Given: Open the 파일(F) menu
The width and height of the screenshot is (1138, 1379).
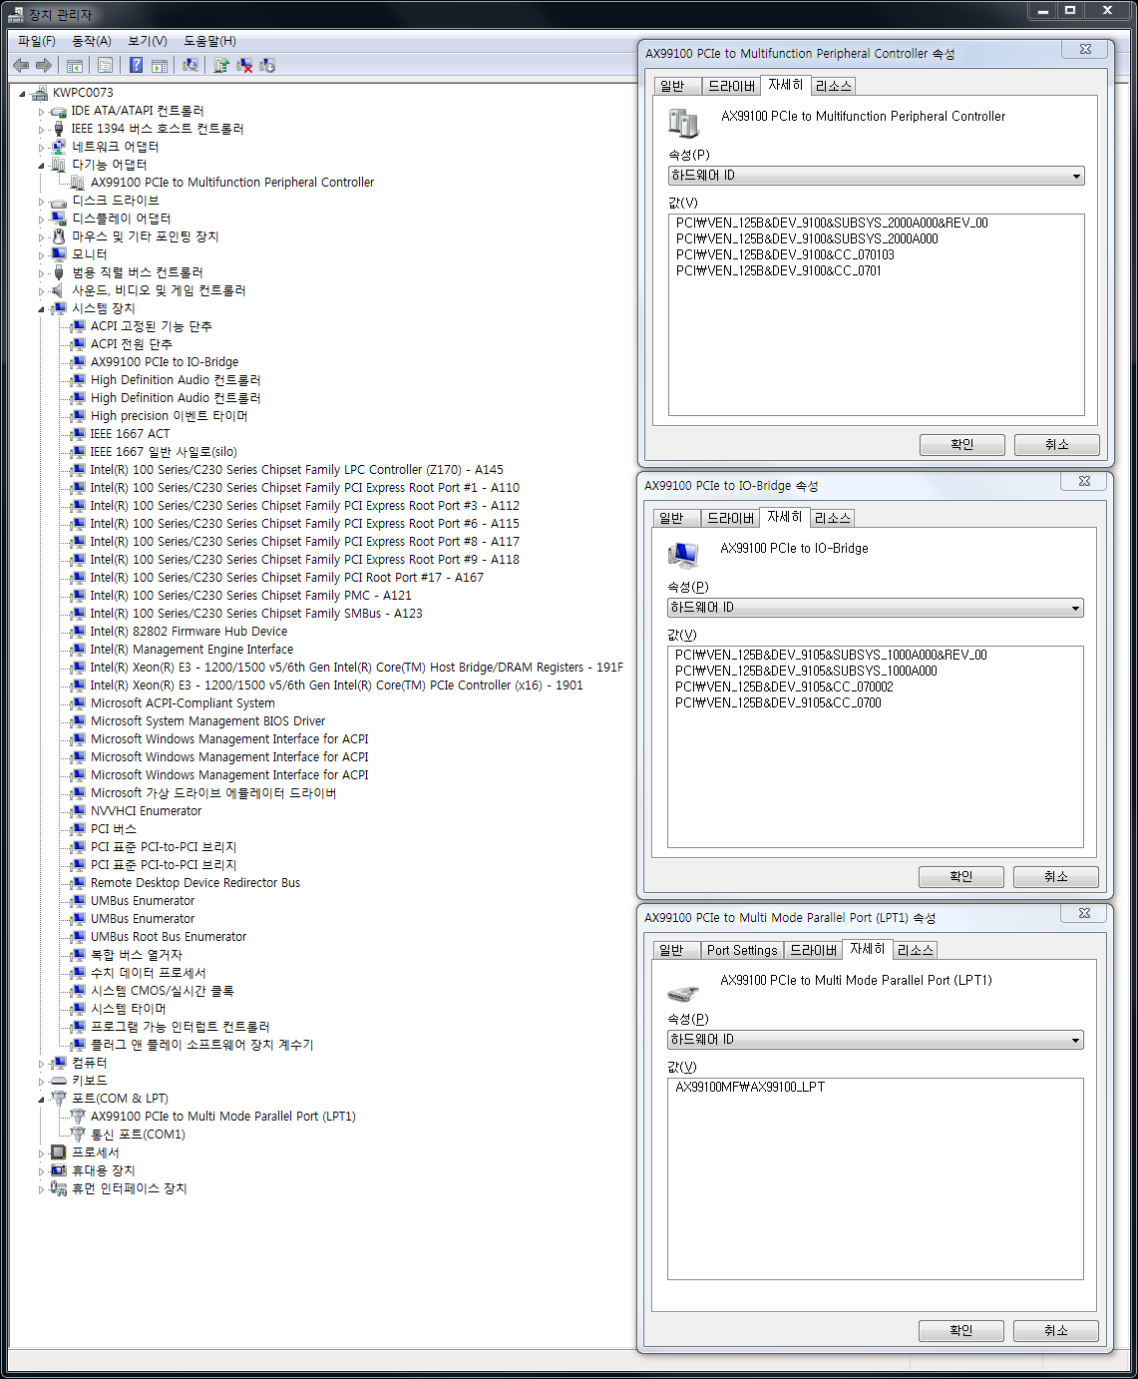Looking at the screenshot, I should pos(37,41).
